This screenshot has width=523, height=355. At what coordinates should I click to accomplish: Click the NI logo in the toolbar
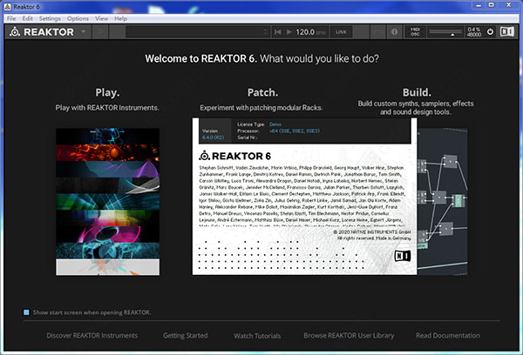pyautogui.click(x=507, y=31)
